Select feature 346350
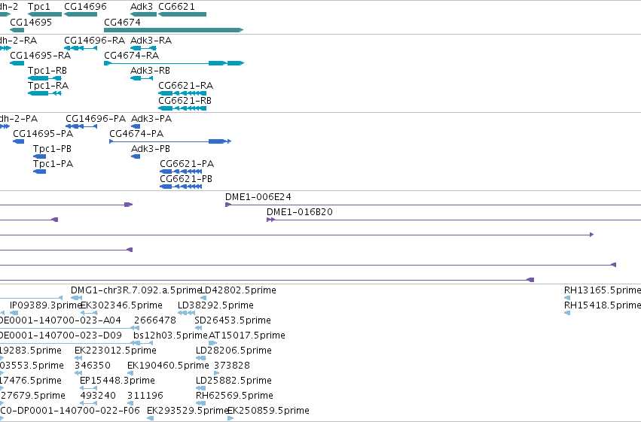The width and height of the screenshot is (641, 422). [x=93, y=366]
